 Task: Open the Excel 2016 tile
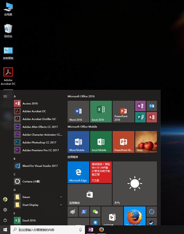pos(101,111)
